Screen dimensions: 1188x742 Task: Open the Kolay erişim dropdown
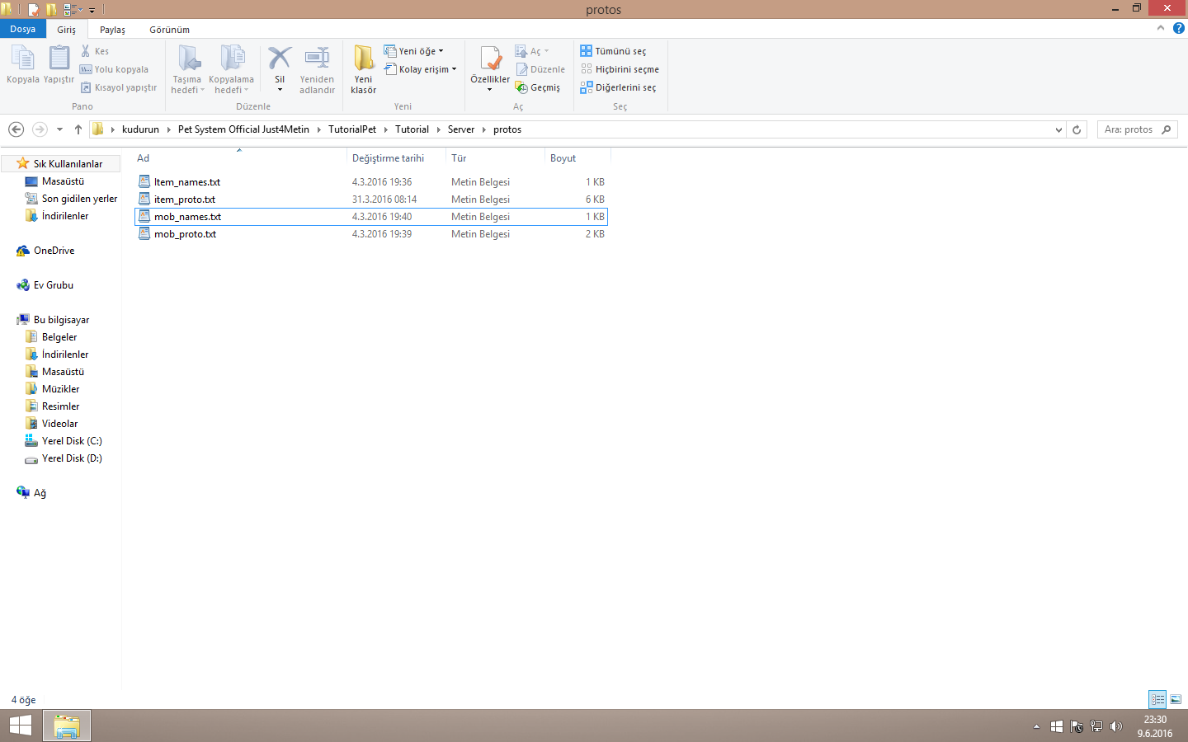[x=421, y=69]
